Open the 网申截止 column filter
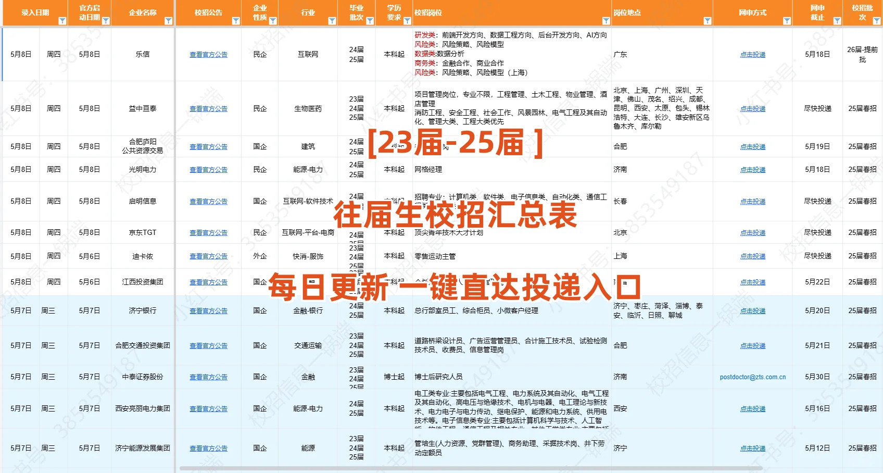The image size is (883, 473). [x=837, y=21]
